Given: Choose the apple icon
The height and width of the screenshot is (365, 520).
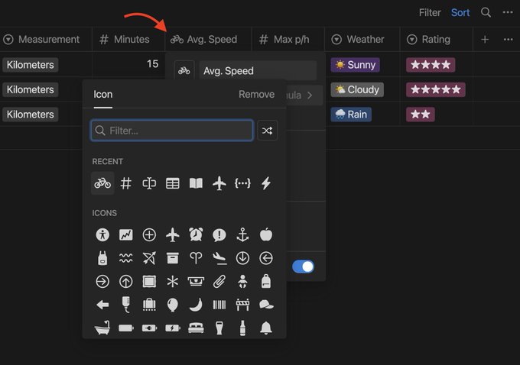Looking at the screenshot, I should [x=266, y=234].
